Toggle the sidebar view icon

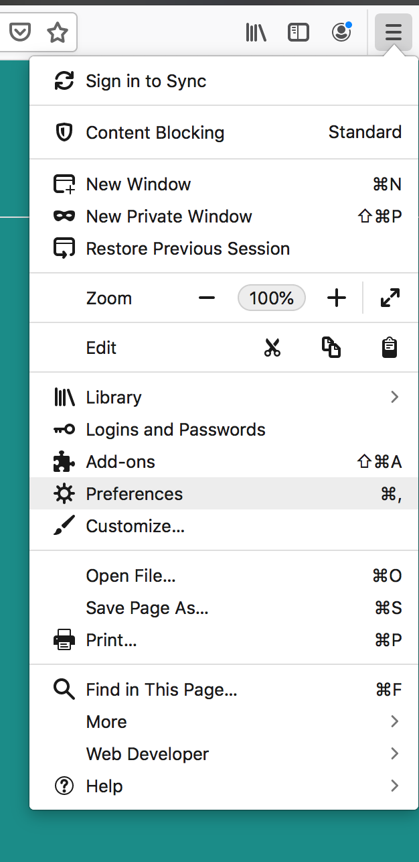click(x=298, y=32)
